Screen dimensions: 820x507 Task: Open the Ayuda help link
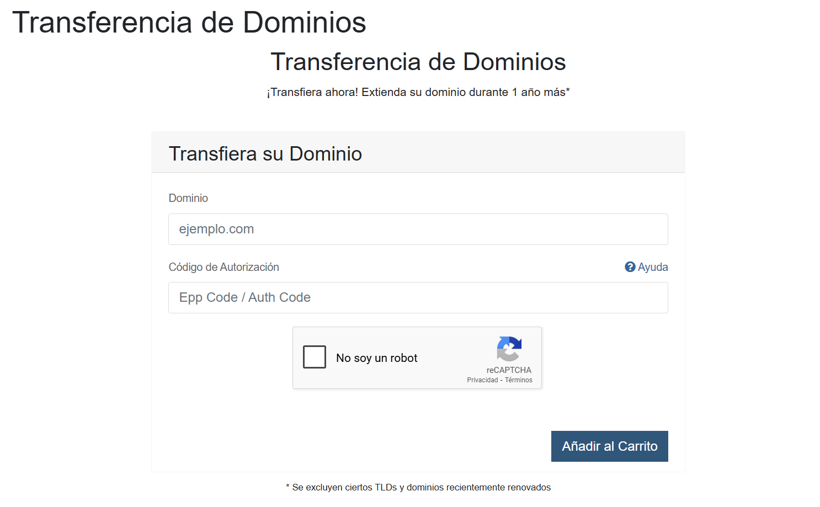point(646,267)
